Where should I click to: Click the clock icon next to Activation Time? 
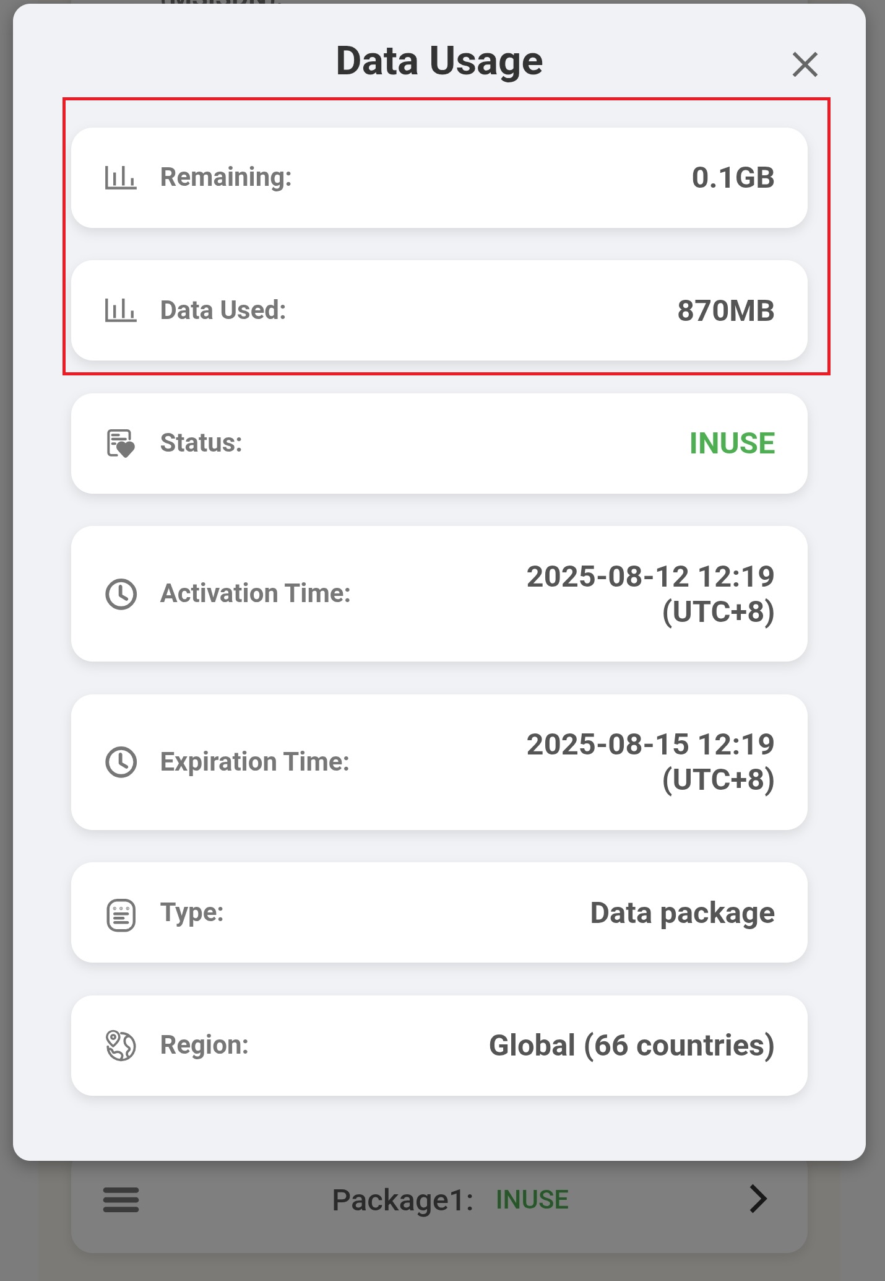tap(121, 594)
